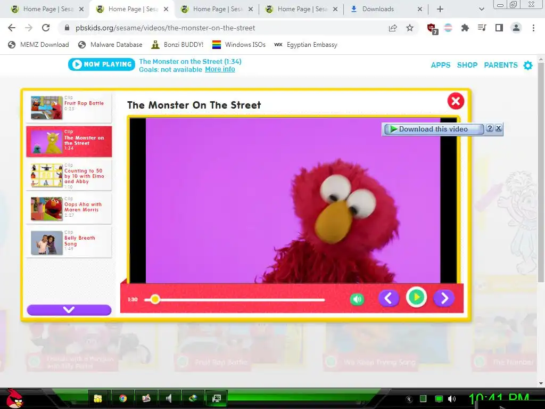545x409 pixels.
Task: Close the active Home Page tab
Action: click(x=166, y=9)
